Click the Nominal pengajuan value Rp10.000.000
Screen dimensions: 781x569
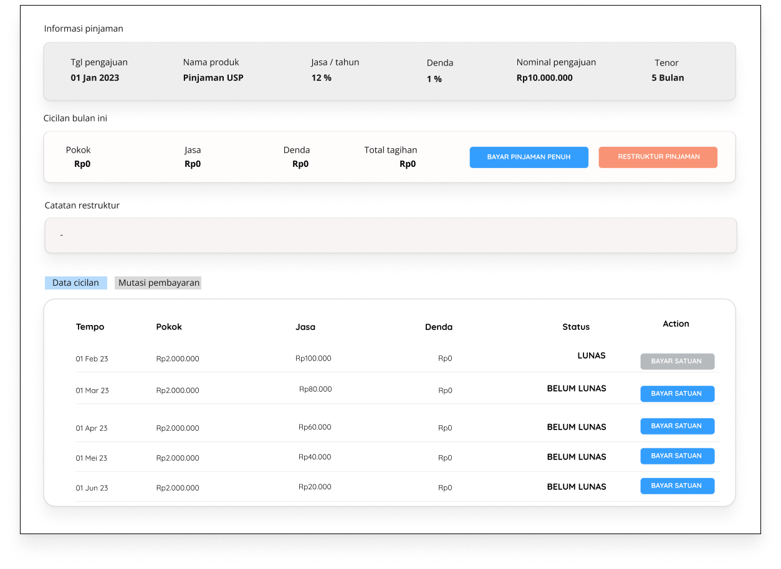(x=544, y=78)
